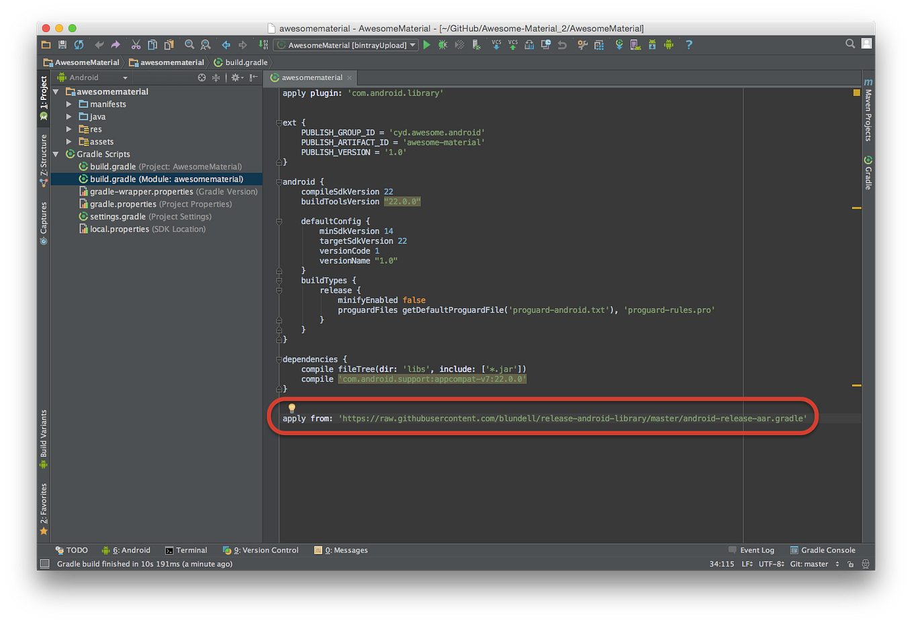Open the AwesomeMaterial [bintrayUpload] run configuration dropdown

tap(346, 44)
